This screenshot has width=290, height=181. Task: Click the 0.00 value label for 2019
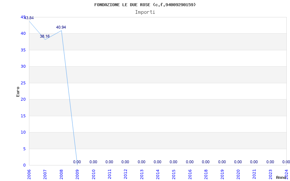coord(222,162)
